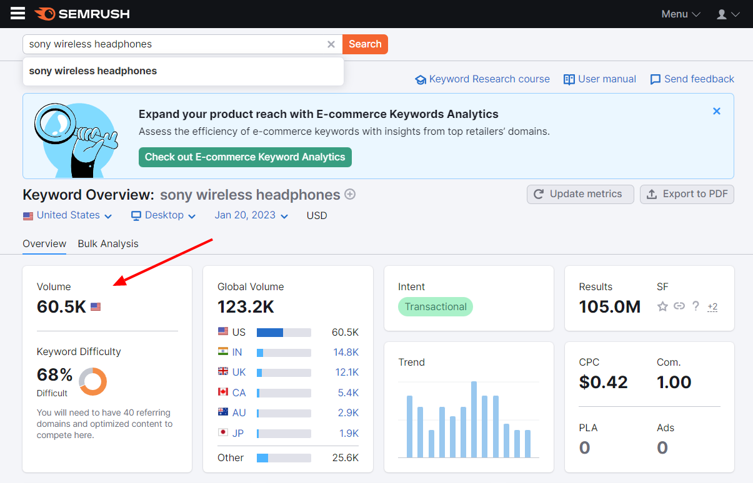This screenshot has width=753, height=483.
Task: Click the Japan flag in Global Volume
Action: click(x=223, y=432)
